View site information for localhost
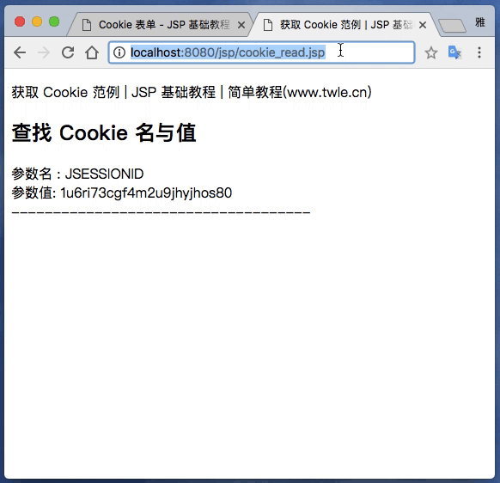This screenshot has height=483, width=500. [119, 52]
